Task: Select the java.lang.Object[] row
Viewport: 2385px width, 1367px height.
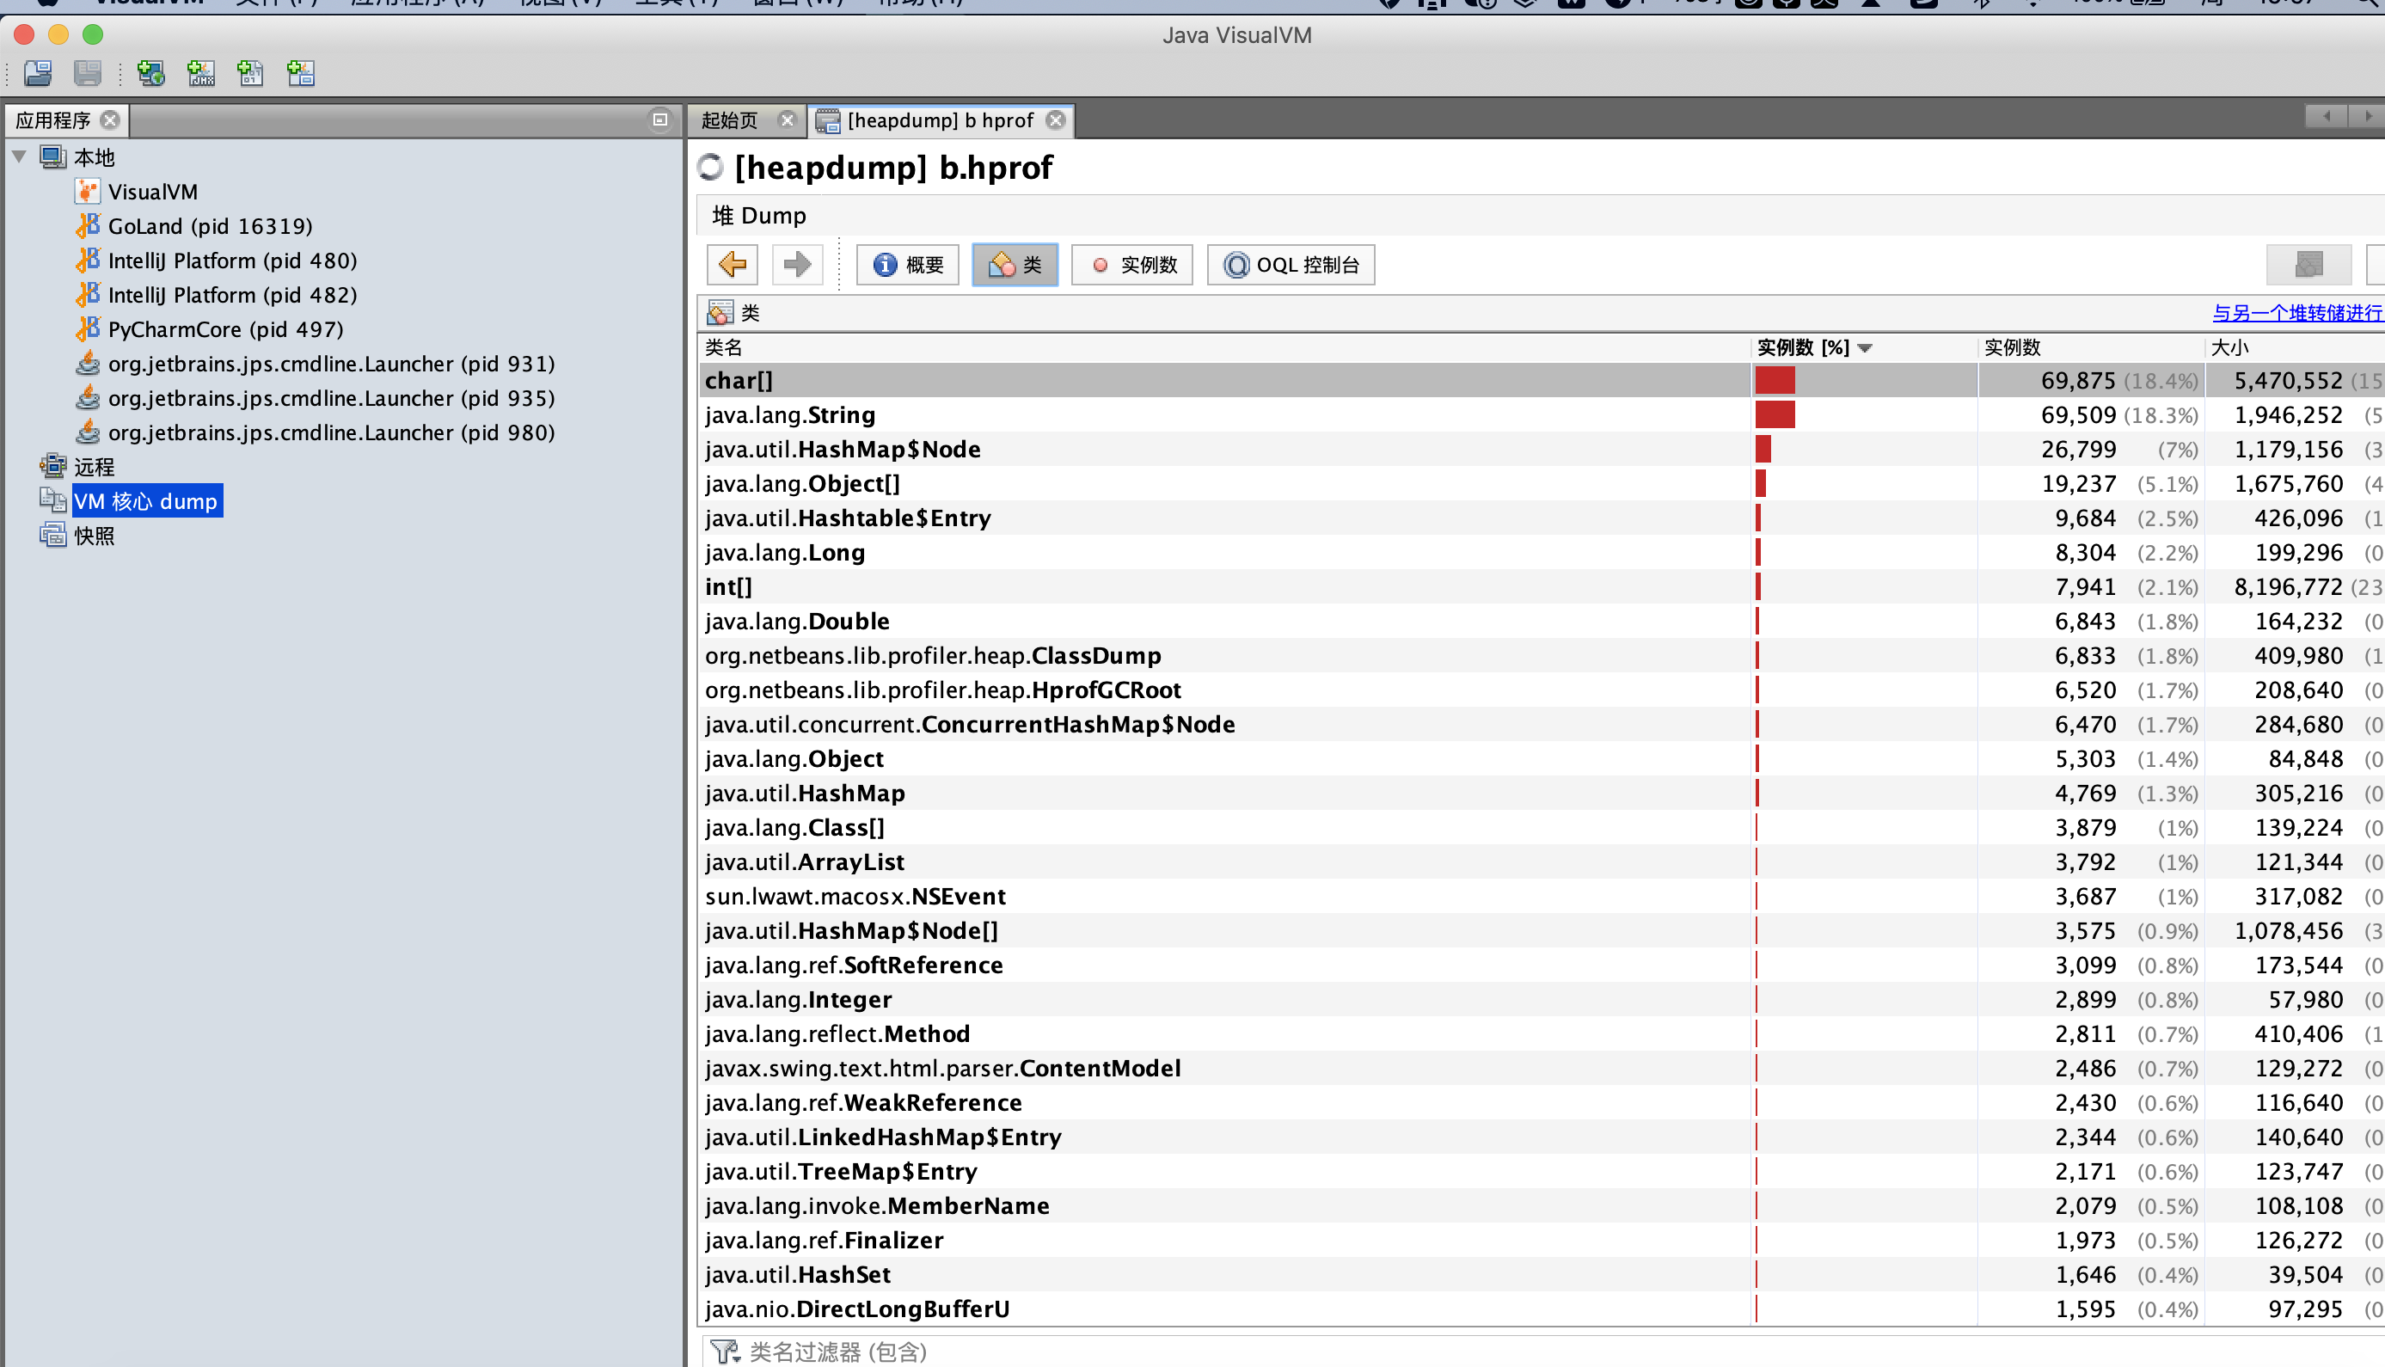Action: (1542, 483)
